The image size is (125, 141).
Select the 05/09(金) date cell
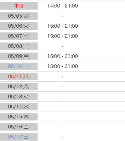[19, 56]
